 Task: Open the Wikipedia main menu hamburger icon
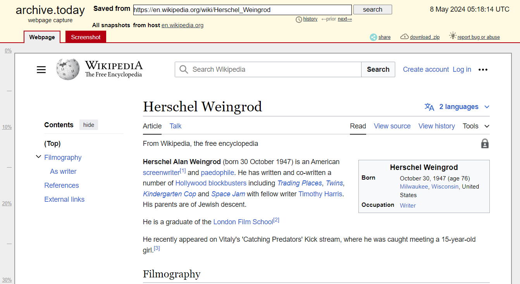41,70
